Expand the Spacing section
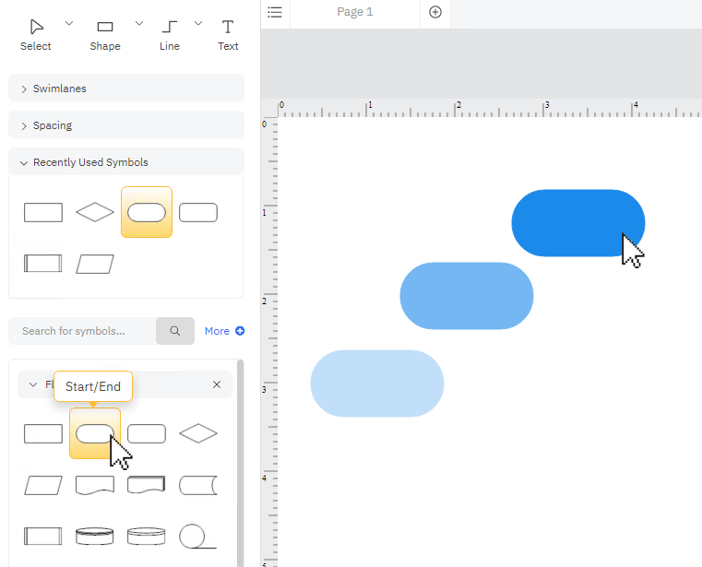The image size is (702, 567). [x=126, y=125]
